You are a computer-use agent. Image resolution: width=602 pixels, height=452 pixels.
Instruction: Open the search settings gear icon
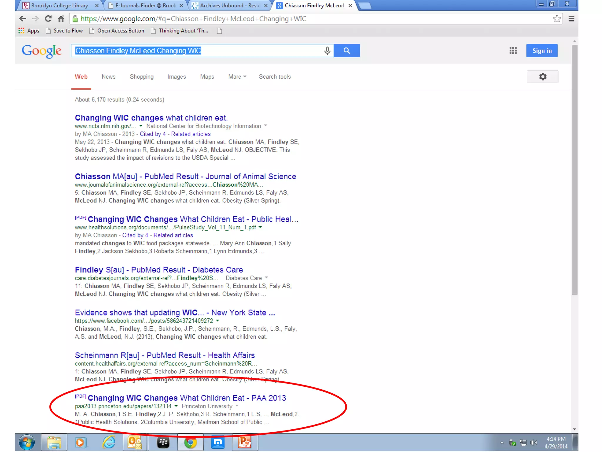click(542, 77)
